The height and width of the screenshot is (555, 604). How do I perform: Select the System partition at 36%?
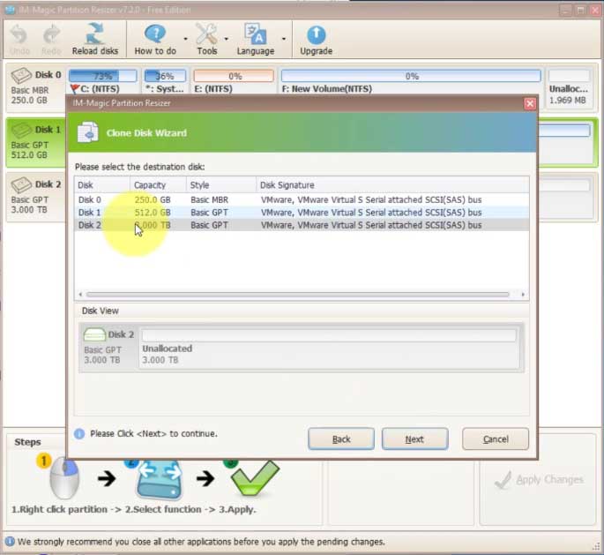click(x=165, y=76)
